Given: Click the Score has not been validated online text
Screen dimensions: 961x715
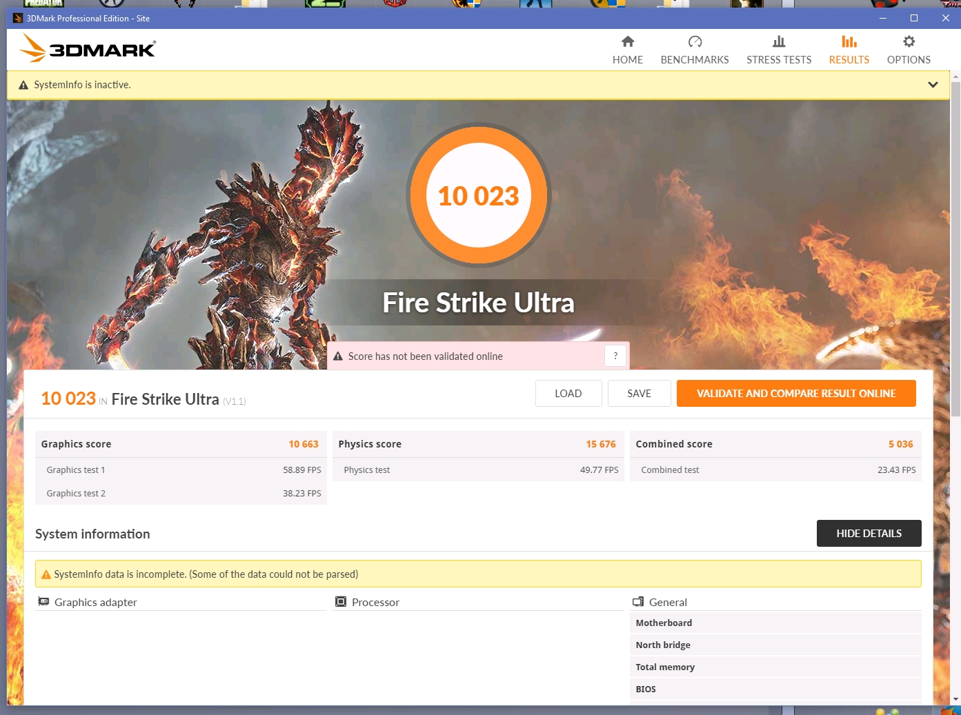Looking at the screenshot, I should click(426, 356).
